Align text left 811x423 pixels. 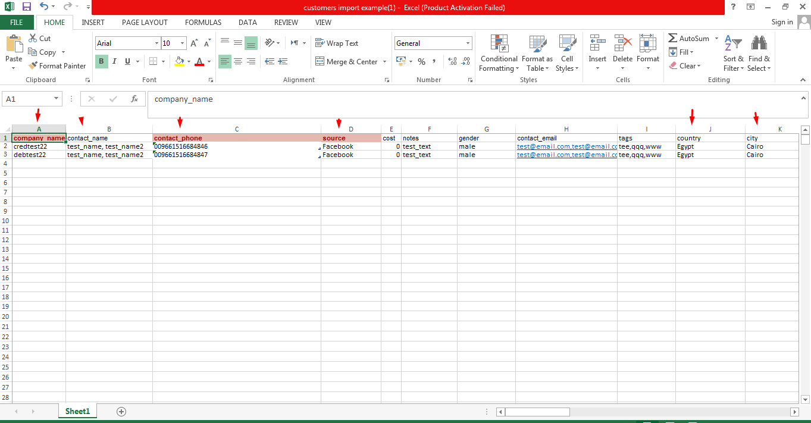tap(224, 61)
